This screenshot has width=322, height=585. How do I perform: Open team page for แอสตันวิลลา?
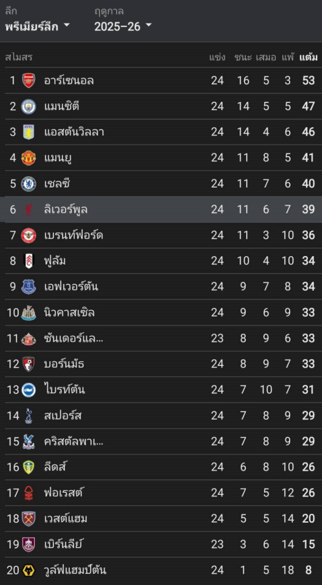point(74,132)
